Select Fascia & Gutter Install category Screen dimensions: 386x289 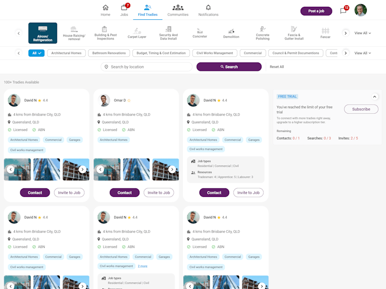(x=294, y=33)
